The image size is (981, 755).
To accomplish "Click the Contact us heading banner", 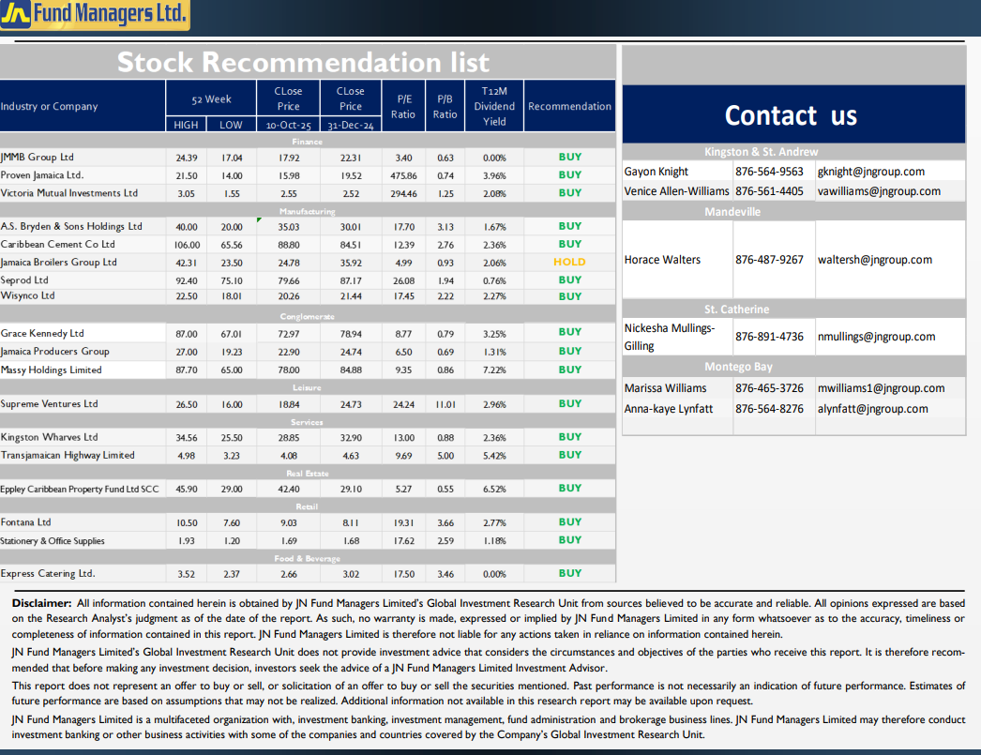I will (x=792, y=115).
